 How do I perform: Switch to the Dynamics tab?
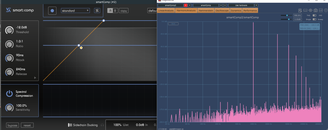click(x=236, y=11)
